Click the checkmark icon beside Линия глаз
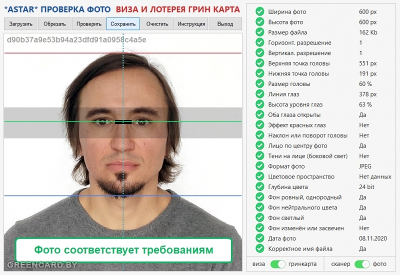The width and height of the screenshot is (400, 275). coord(259,94)
